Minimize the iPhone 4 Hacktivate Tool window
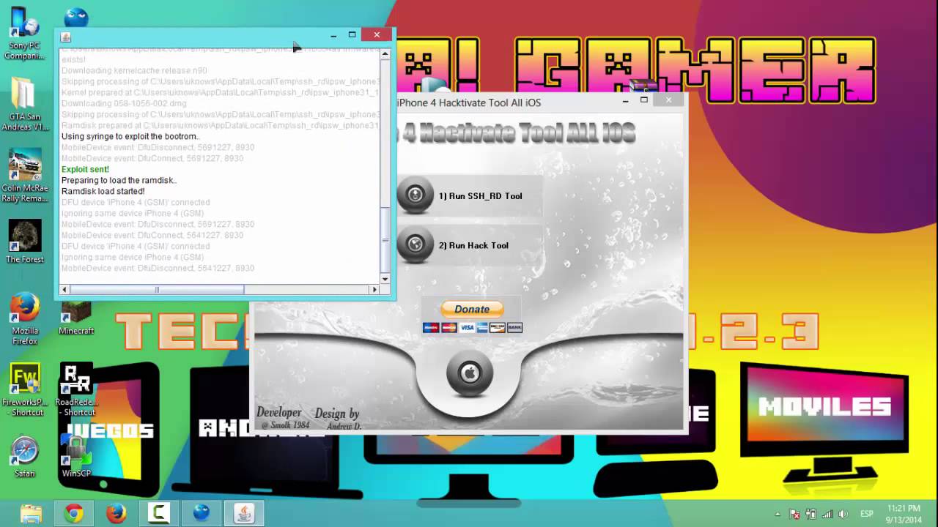This screenshot has width=938, height=527. pyautogui.click(x=625, y=101)
